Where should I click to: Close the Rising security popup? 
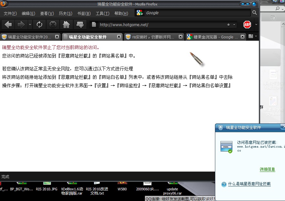coord(283,126)
